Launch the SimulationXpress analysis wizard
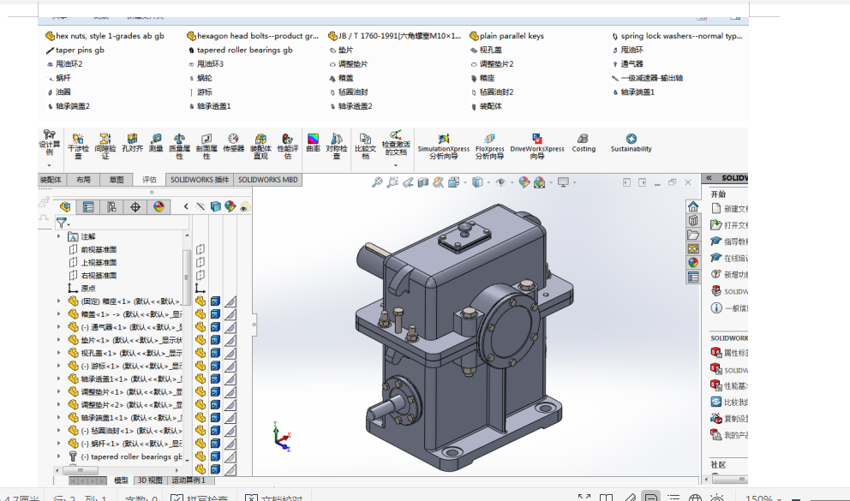 pyautogui.click(x=443, y=145)
